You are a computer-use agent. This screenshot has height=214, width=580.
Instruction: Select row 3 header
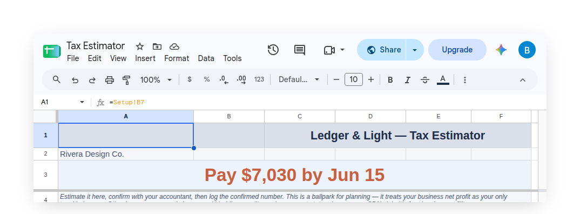pyautogui.click(x=45, y=175)
